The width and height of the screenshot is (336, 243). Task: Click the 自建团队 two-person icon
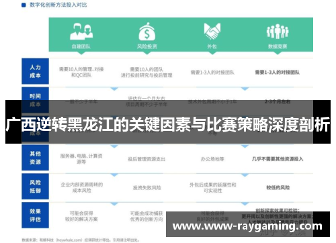(81, 32)
